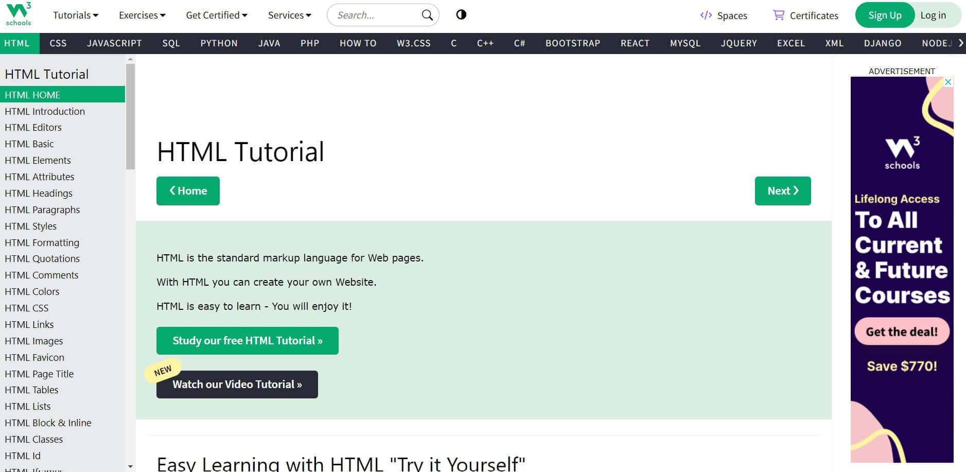
Task: Expand the Services menu
Action: pos(289,15)
